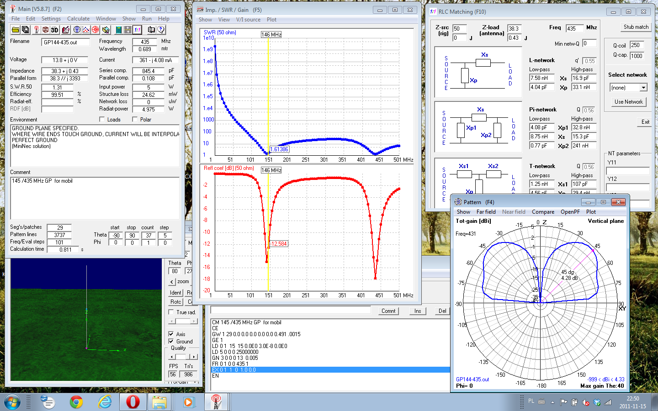658x411 pixels.
Task: Open the Calculate menu
Action: click(78, 19)
